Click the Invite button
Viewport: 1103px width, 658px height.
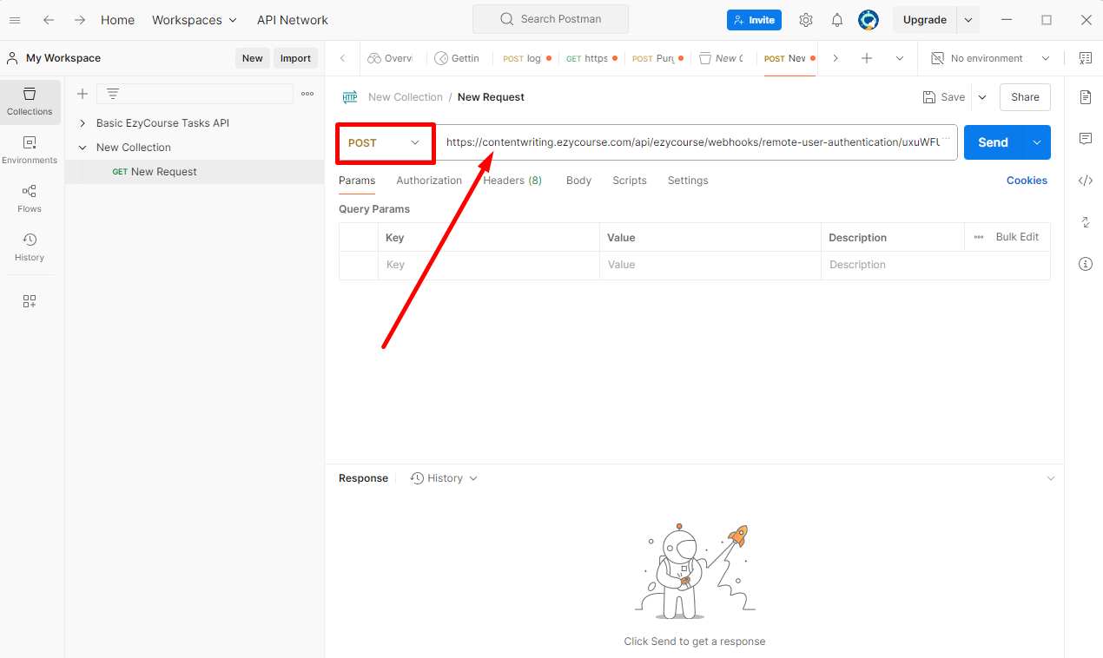754,19
